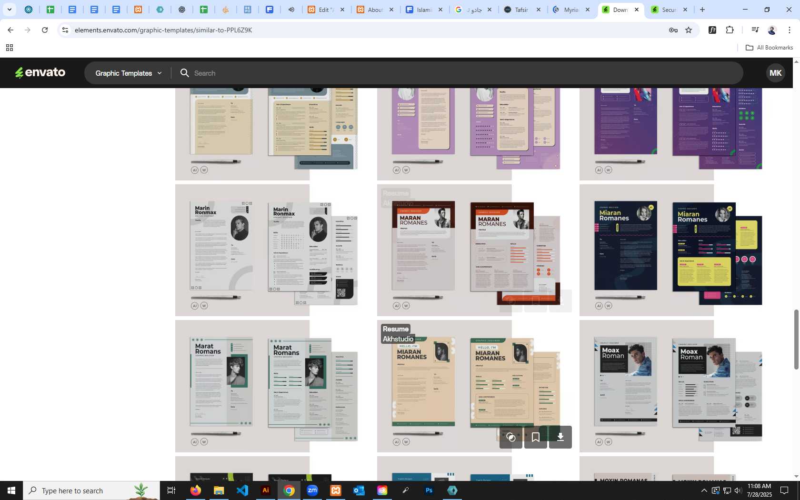
Task: Go back to previous page
Action: 10,30
